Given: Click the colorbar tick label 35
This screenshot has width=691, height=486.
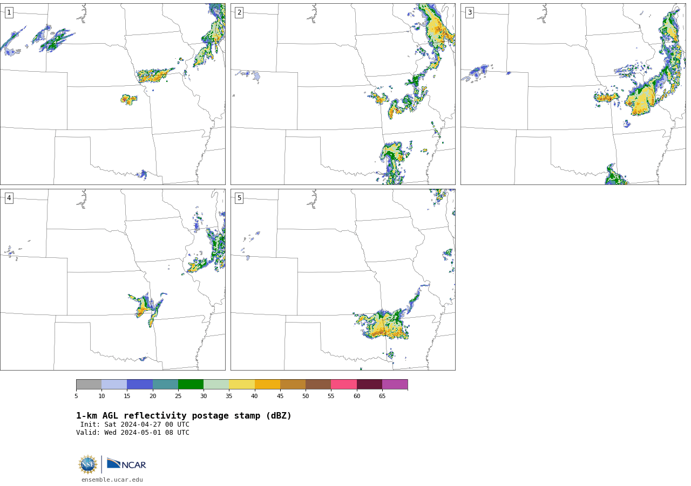Looking at the screenshot, I should pyautogui.click(x=229, y=396).
